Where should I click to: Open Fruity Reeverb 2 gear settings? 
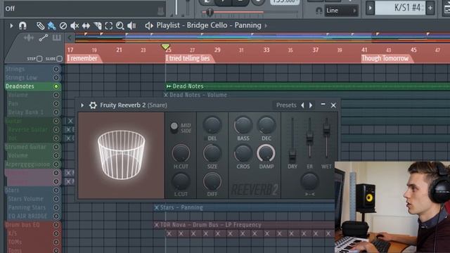coord(93,105)
